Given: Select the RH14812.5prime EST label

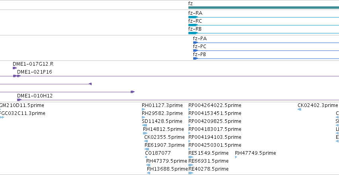Looking at the screenshot, I should tap(163, 129).
